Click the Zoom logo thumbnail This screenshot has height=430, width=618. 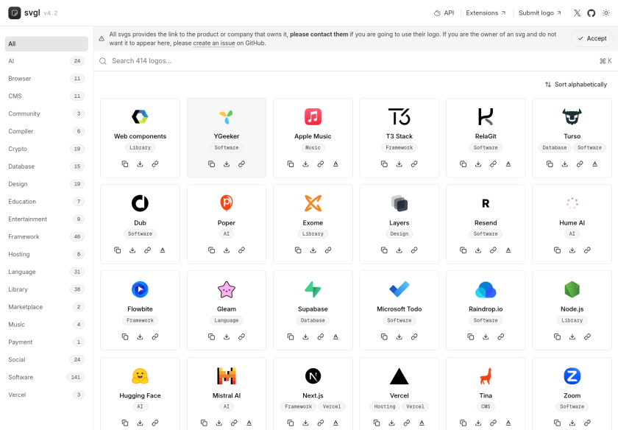(x=572, y=376)
